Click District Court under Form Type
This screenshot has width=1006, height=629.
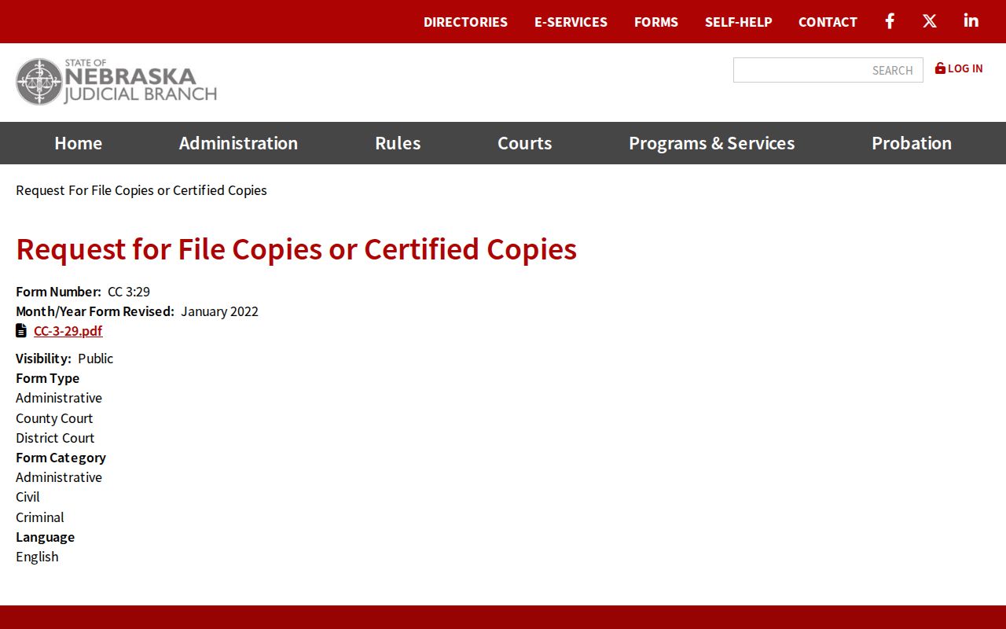tap(55, 438)
